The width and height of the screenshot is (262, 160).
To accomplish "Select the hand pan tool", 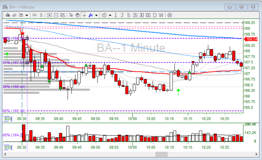I will [77, 15].
